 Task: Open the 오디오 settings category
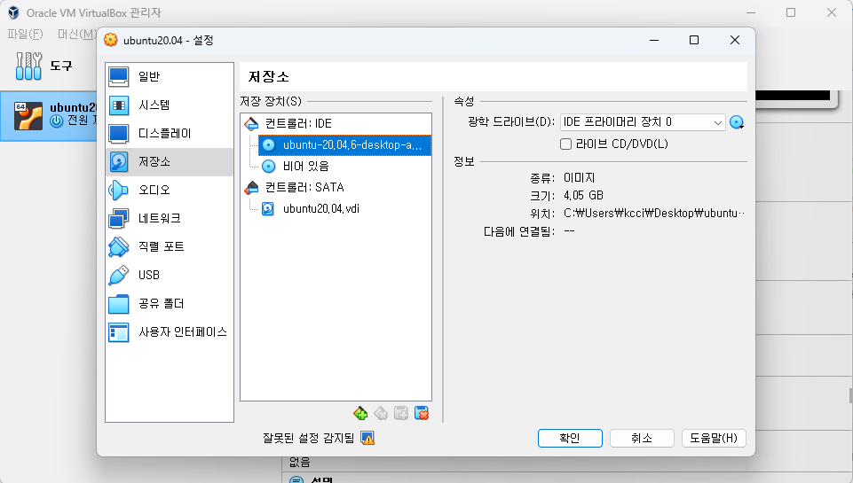[170, 190]
